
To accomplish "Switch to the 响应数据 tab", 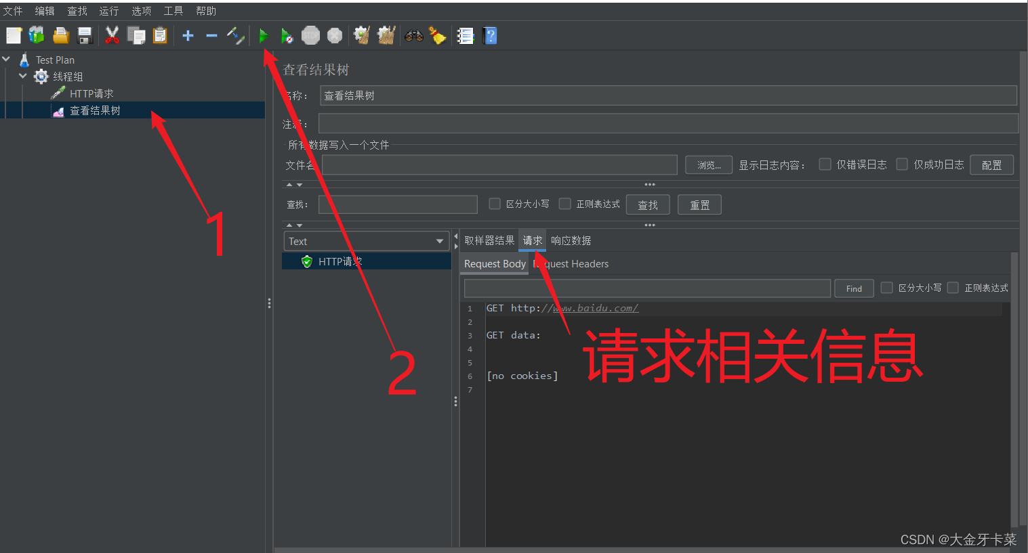I will click(x=571, y=240).
